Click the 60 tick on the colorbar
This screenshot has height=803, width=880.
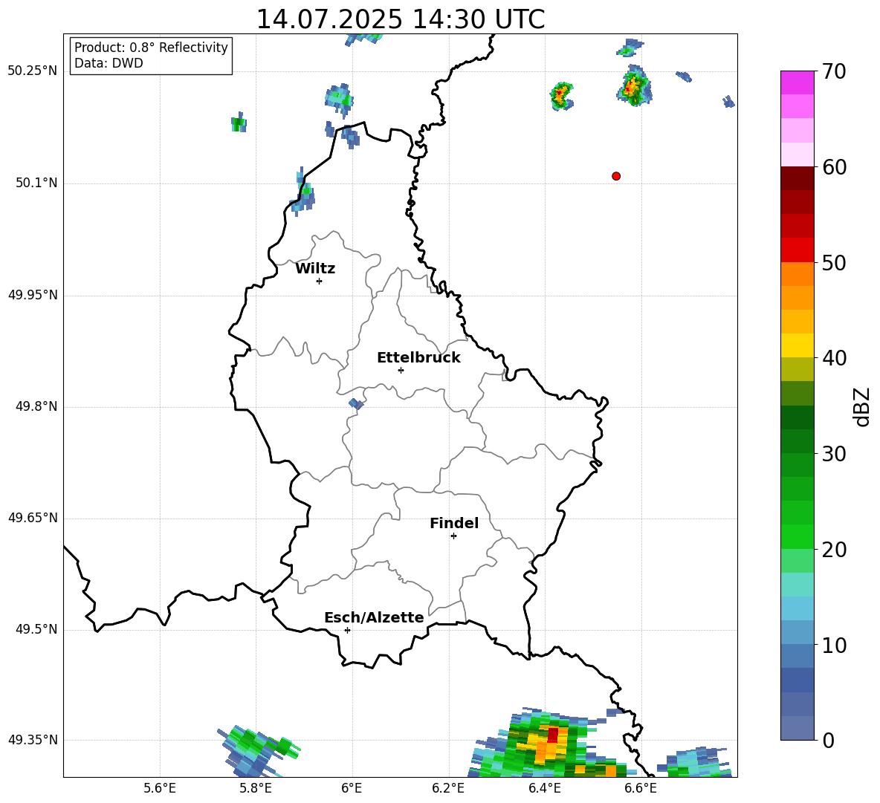pyautogui.click(x=834, y=167)
